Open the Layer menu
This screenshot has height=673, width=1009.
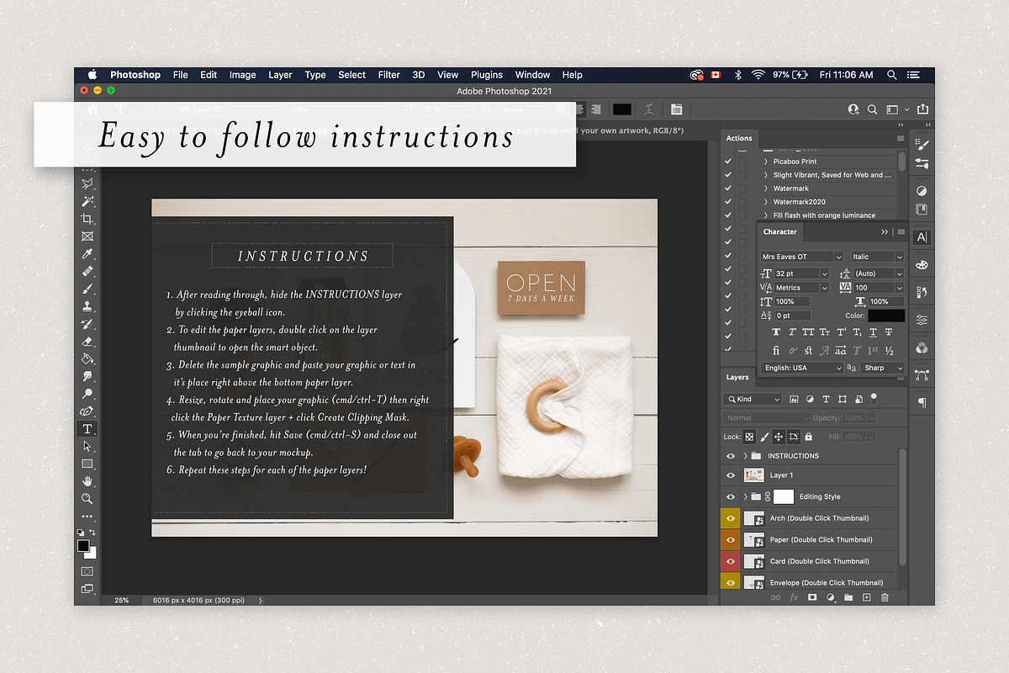click(x=280, y=75)
